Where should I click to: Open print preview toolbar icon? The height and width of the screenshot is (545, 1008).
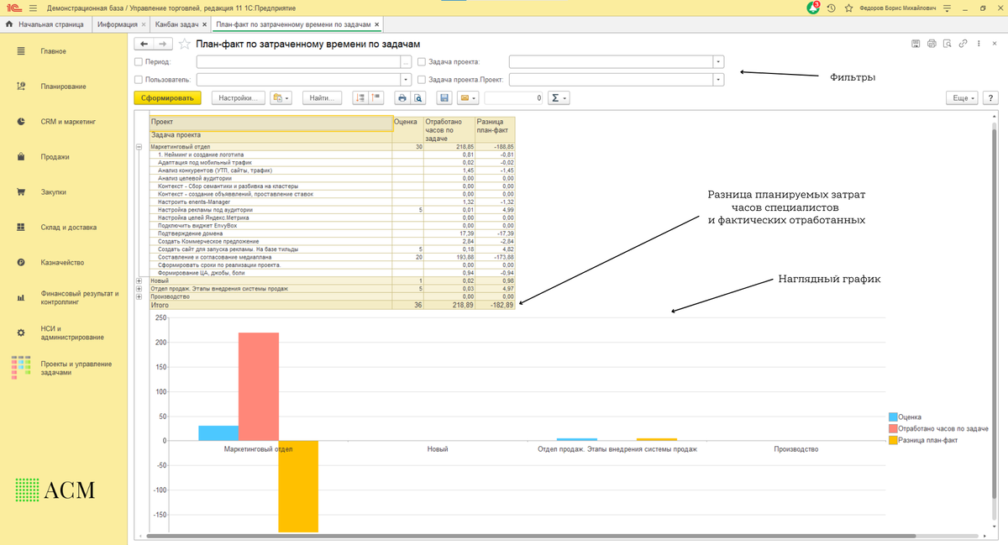click(418, 98)
